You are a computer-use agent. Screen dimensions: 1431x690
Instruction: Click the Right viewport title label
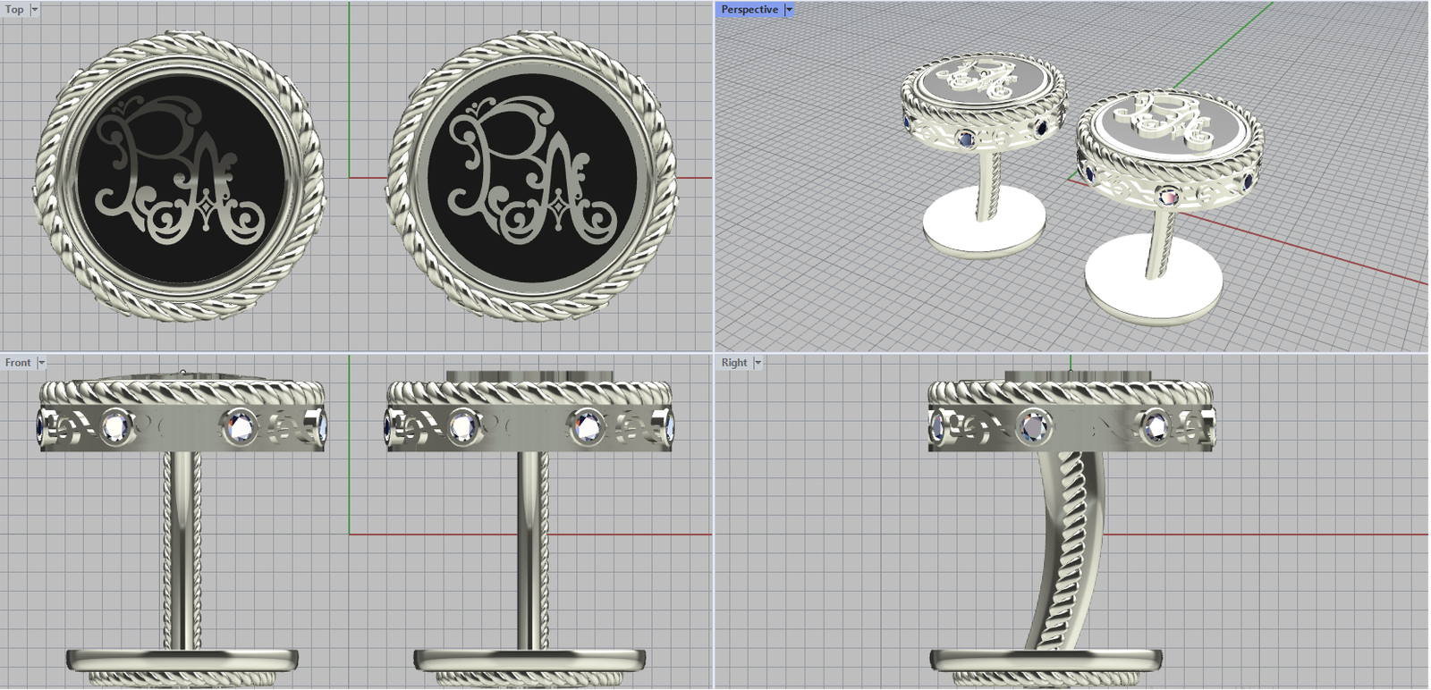click(x=733, y=363)
